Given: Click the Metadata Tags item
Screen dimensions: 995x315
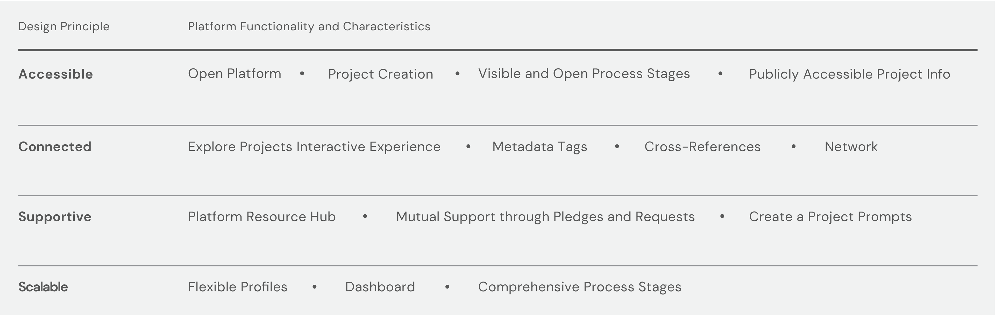Looking at the screenshot, I should (539, 147).
